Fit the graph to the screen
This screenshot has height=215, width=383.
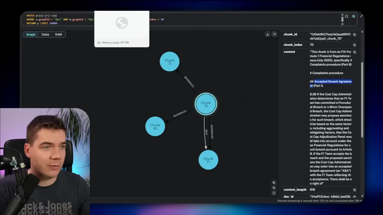coord(274,193)
